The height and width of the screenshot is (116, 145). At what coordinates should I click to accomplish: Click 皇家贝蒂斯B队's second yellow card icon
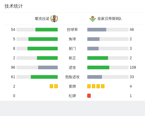coord(93,86)
